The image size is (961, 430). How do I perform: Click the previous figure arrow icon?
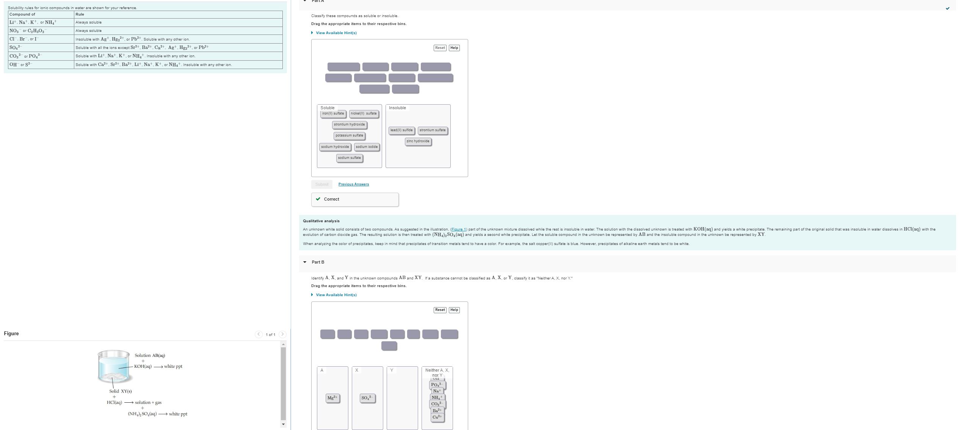[259, 334]
